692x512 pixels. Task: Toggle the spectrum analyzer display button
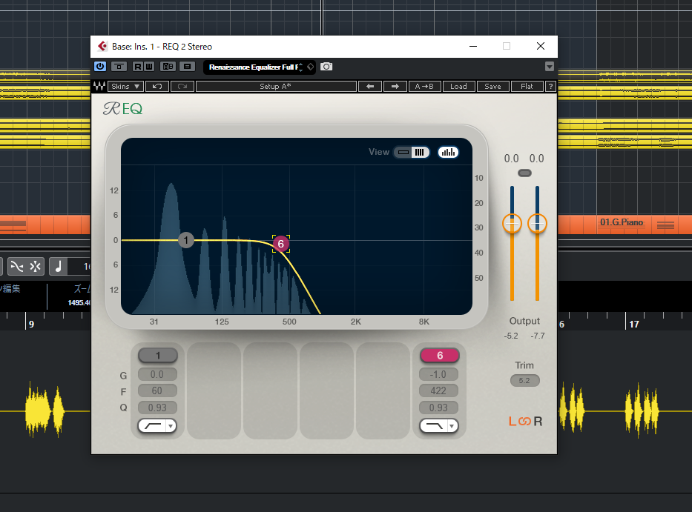448,153
